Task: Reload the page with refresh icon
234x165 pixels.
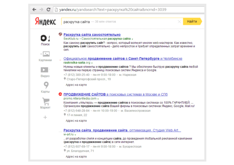Action: tap(48, 10)
